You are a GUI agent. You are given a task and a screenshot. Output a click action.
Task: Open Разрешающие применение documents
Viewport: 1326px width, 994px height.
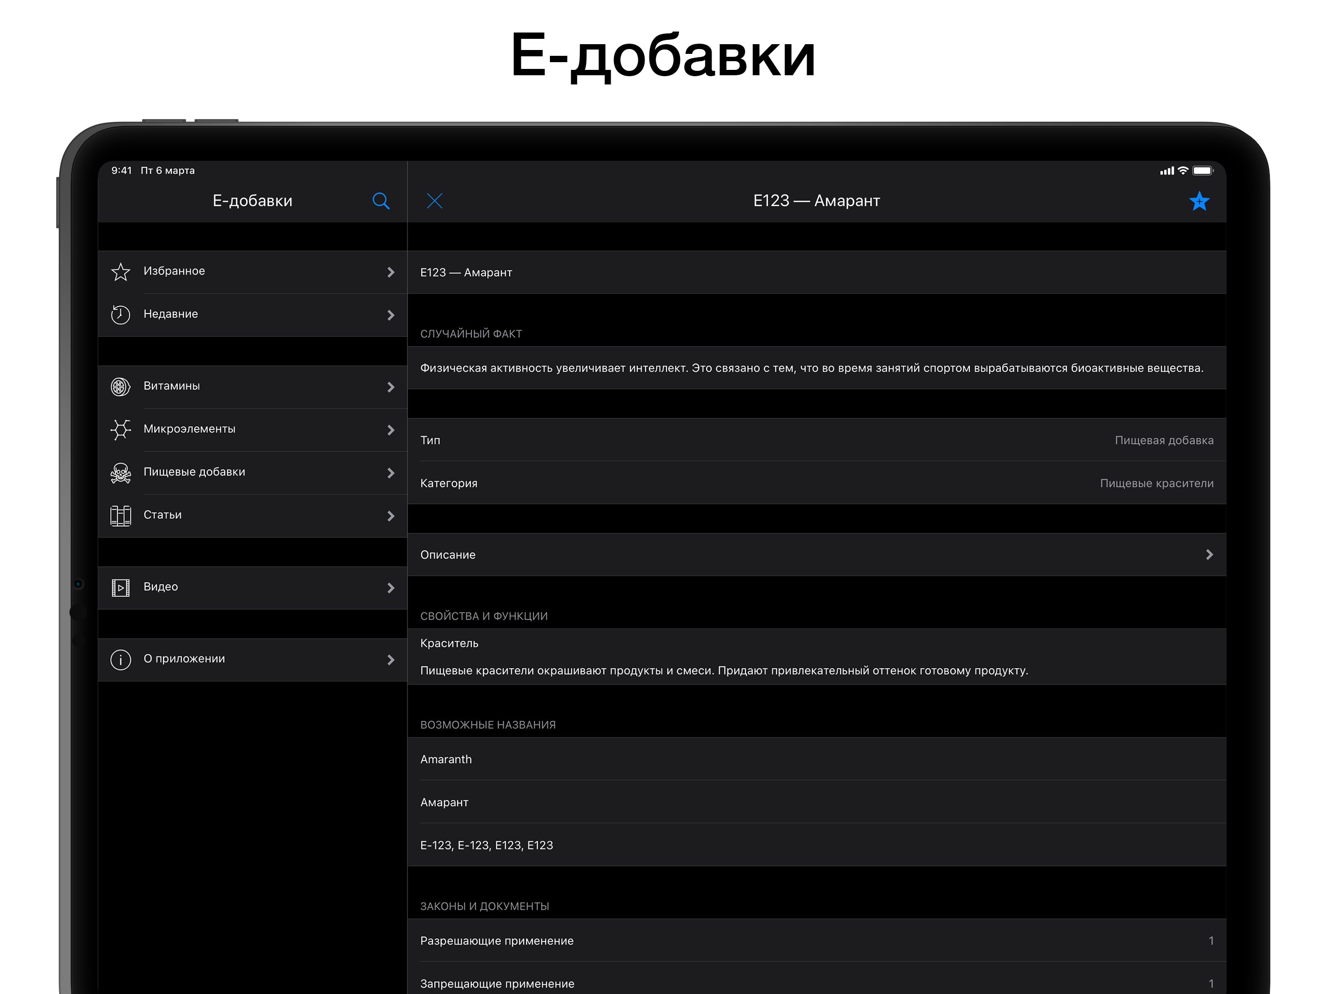(x=816, y=941)
